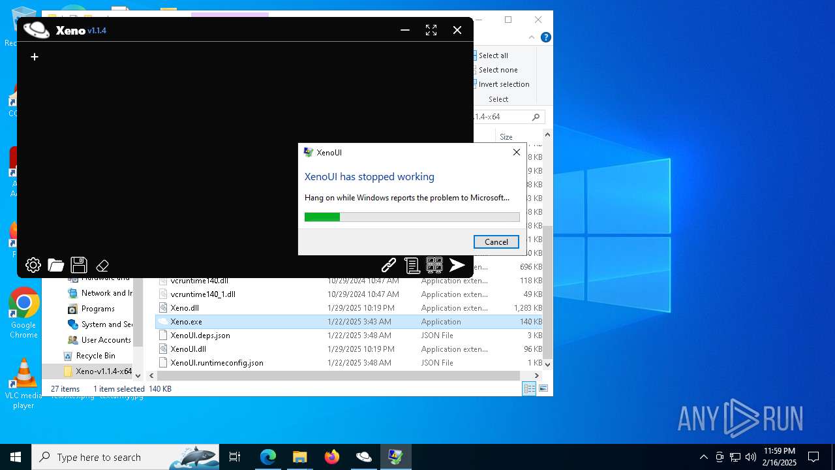Click file list vertical scroll down arrow

(547, 364)
